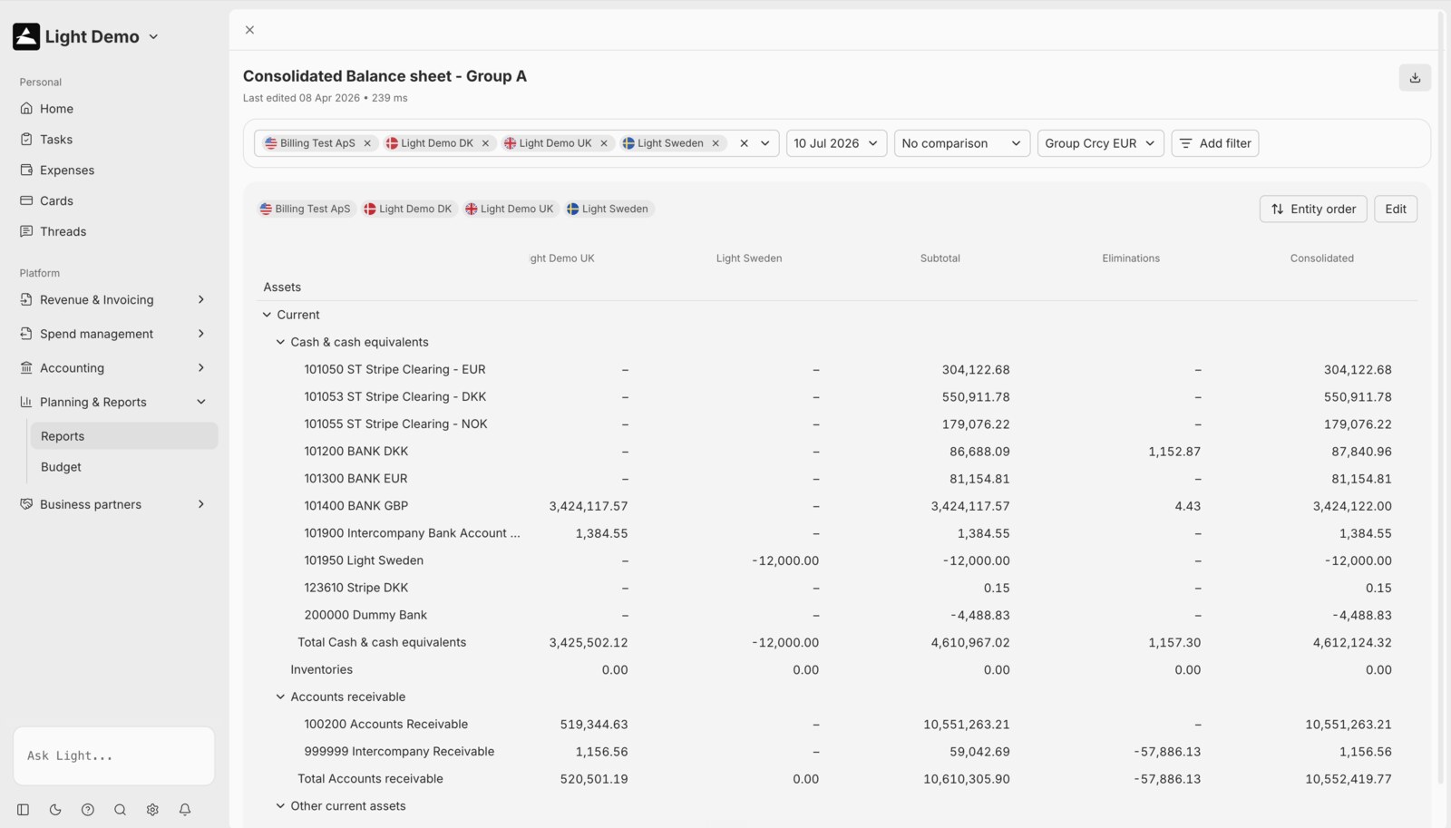This screenshot has width=1451, height=828.
Task: Collapse Accounts receivable group
Action: tap(280, 696)
